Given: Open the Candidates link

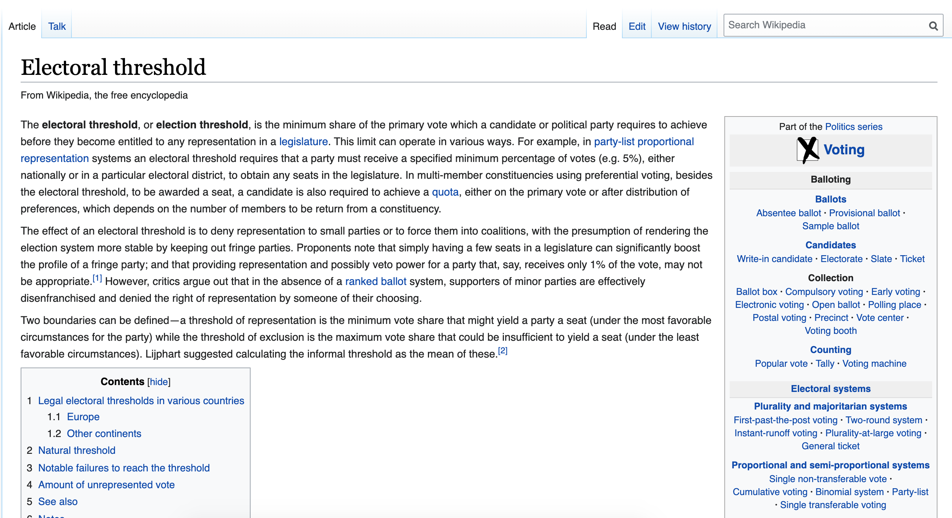Looking at the screenshot, I should pos(831,245).
